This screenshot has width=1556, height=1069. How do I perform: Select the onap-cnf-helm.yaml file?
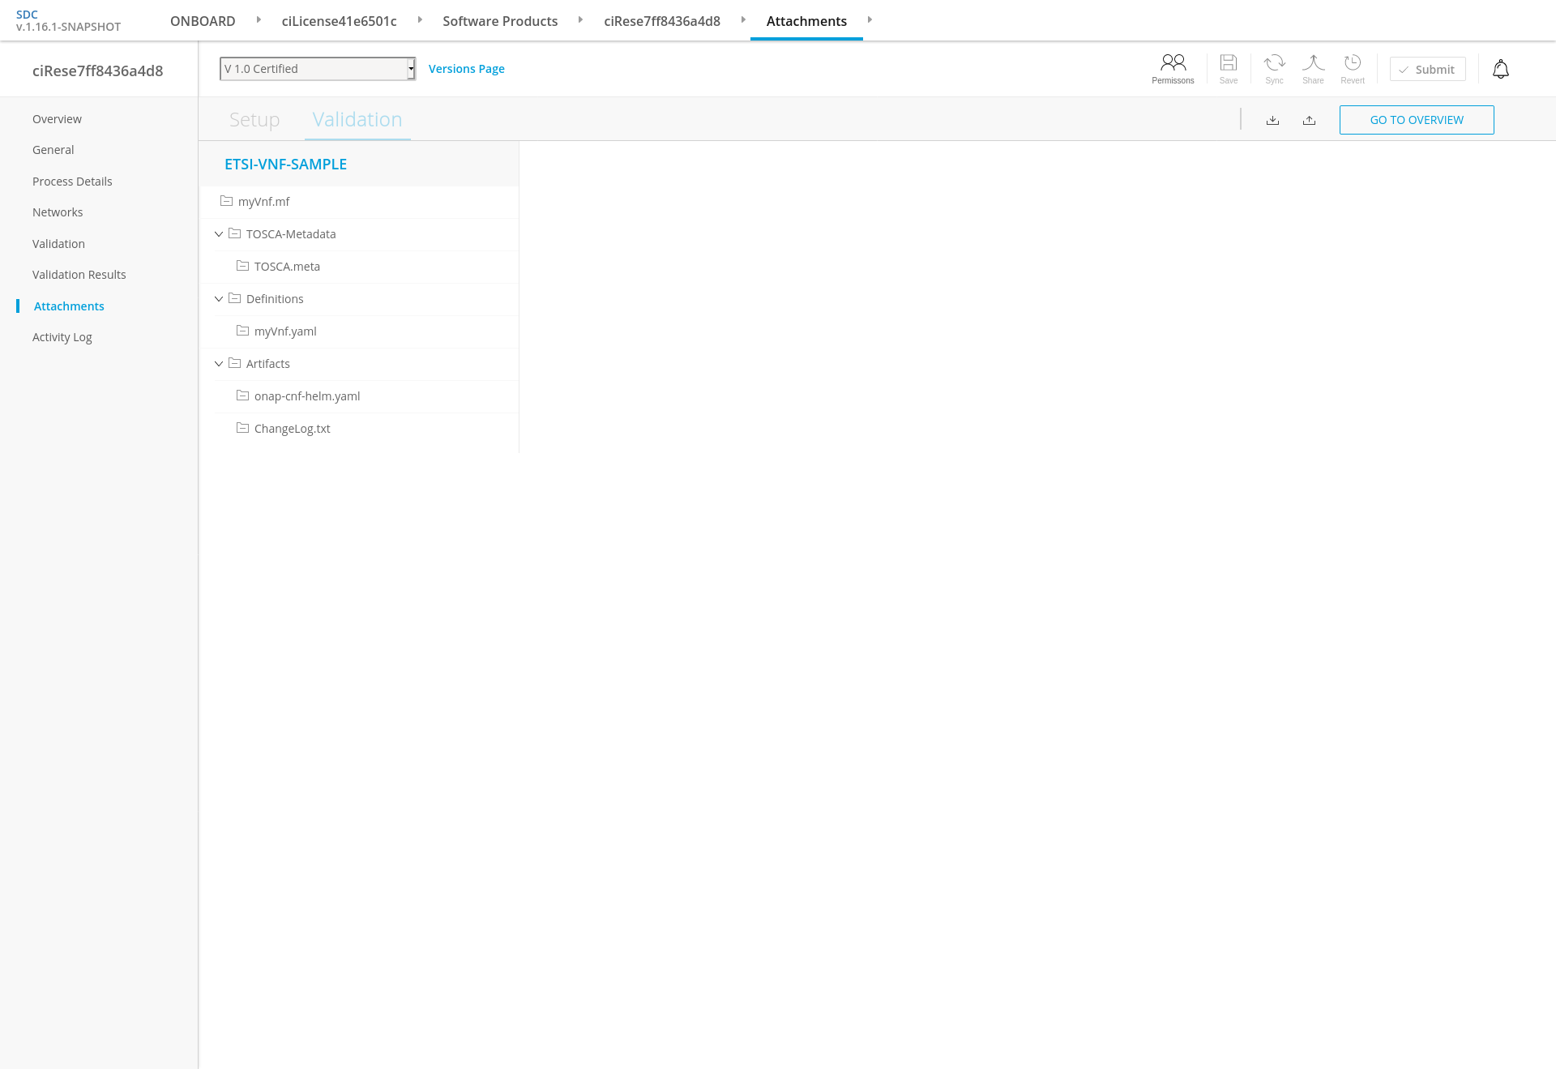[x=306, y=396]
